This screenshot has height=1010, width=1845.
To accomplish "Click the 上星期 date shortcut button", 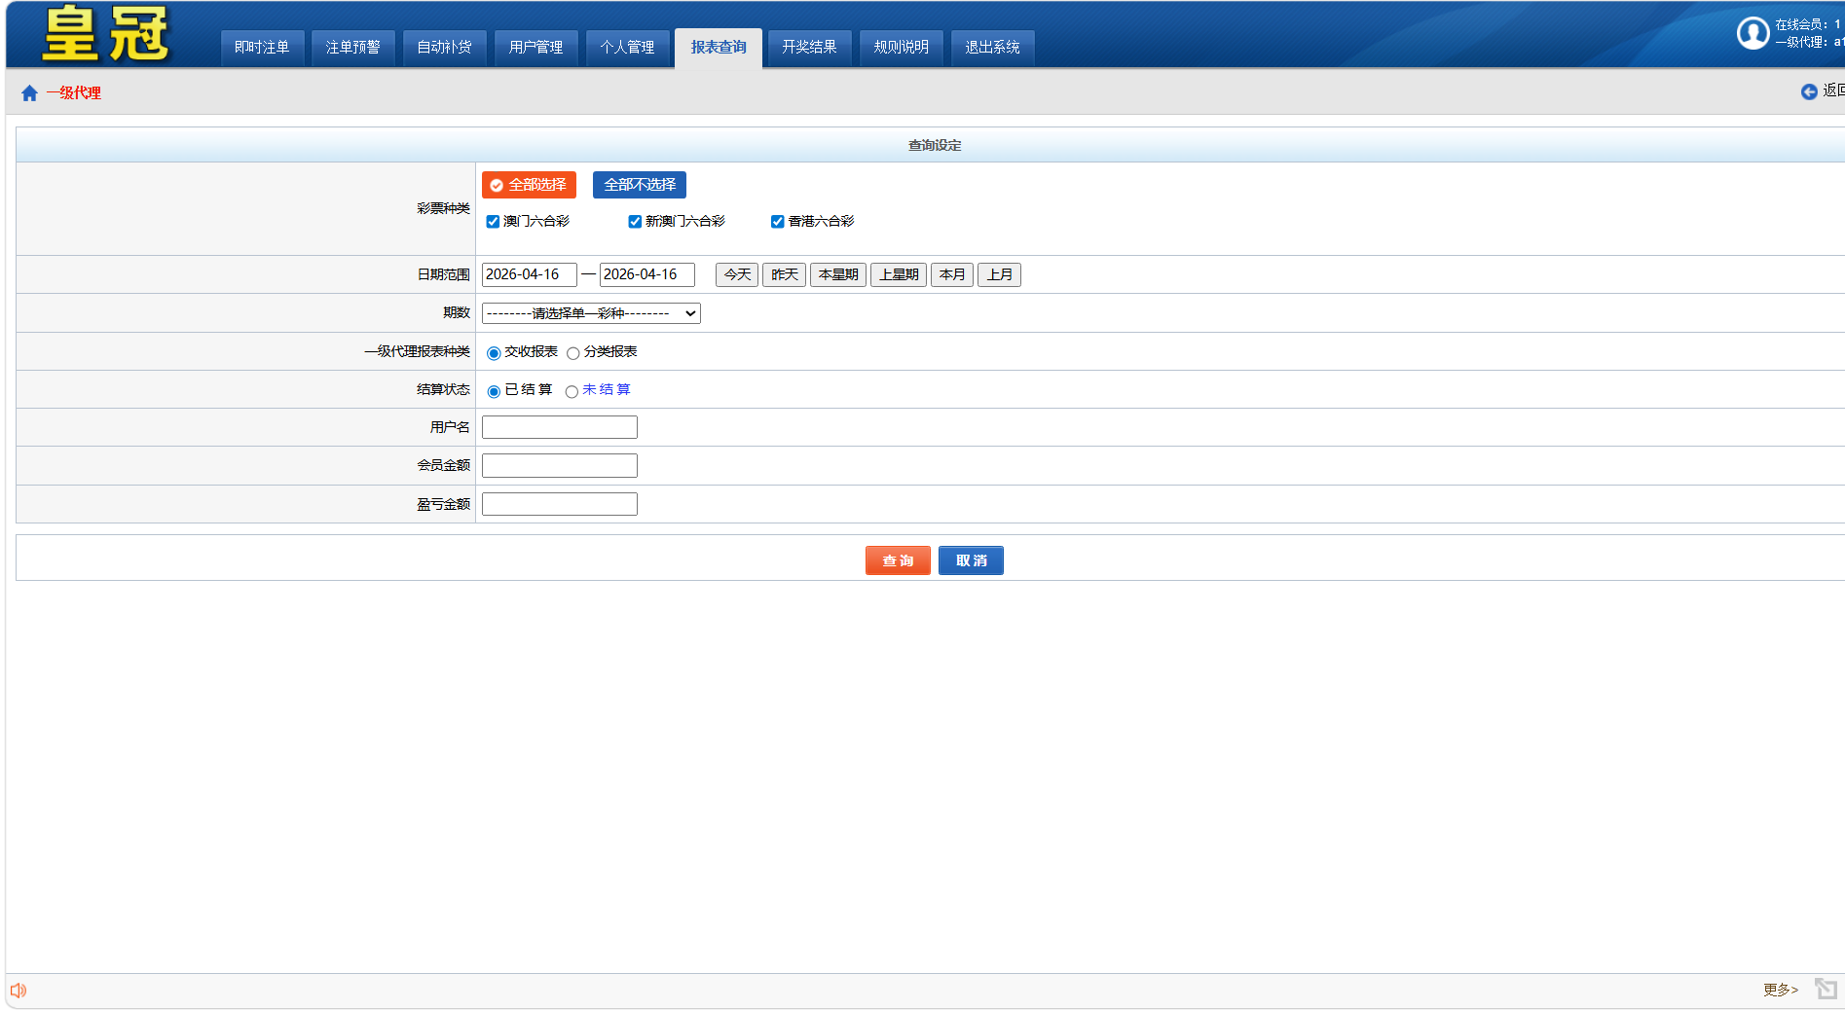I will [898, 274].
